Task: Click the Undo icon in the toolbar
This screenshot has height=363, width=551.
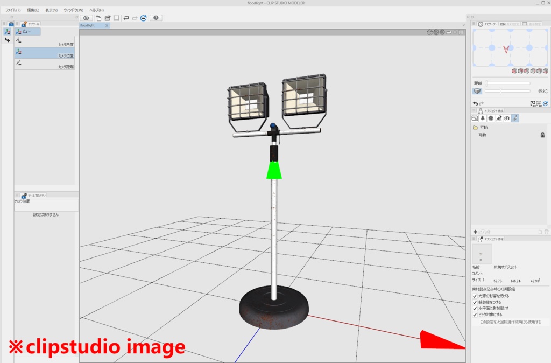Action: pyautogui.click(x=128, y=18)
